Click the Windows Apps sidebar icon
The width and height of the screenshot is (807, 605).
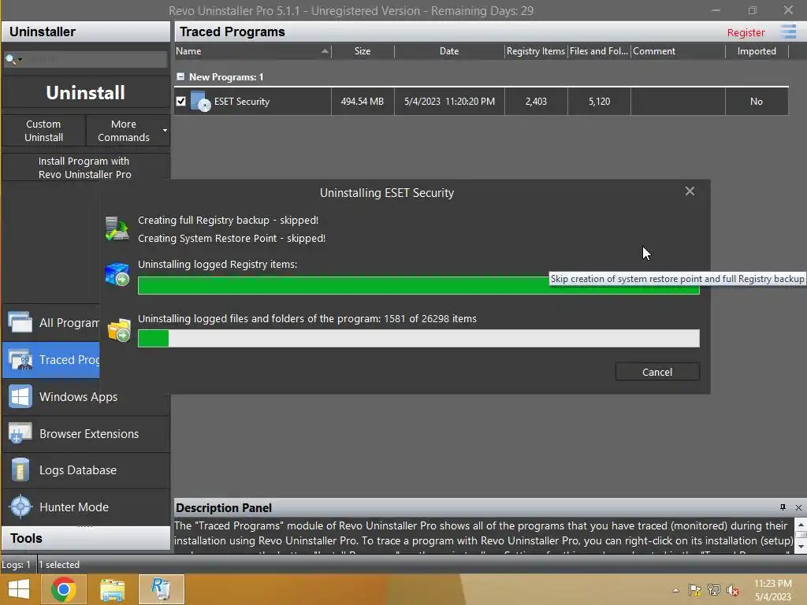point(20,397)
